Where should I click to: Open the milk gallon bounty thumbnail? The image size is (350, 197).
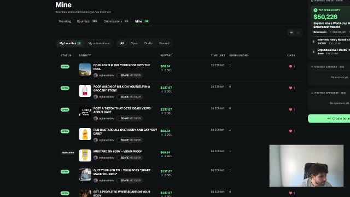coord(85,91)
